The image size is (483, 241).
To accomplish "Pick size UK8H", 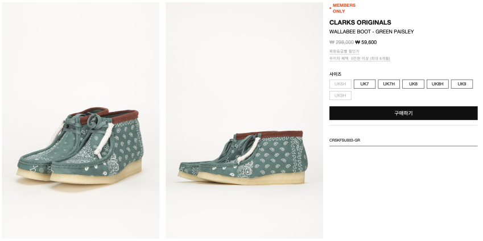I will tap(437, 84).
